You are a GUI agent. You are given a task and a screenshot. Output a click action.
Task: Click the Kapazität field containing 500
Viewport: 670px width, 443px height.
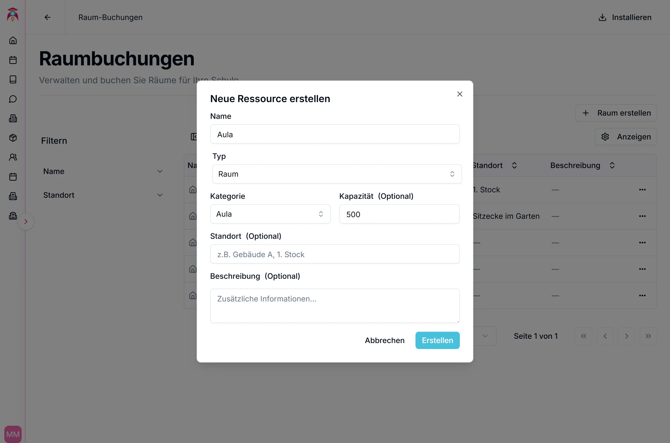click(x=399, y=214)
